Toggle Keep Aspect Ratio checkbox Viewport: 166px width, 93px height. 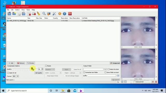click(x=46, y=76)
